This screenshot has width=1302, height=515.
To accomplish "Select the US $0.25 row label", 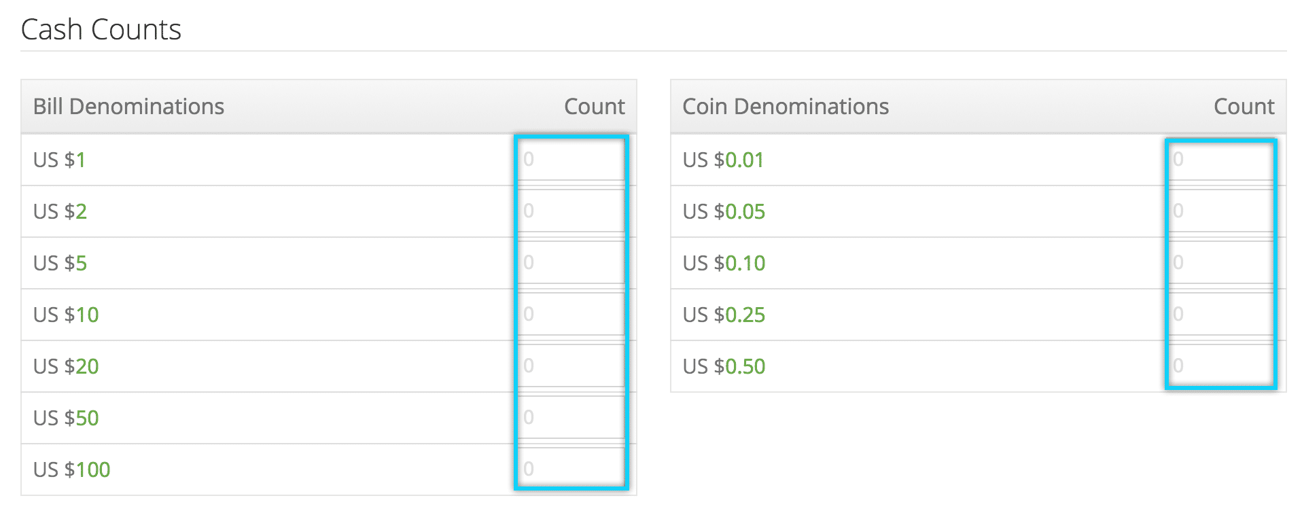I will 724,315.
